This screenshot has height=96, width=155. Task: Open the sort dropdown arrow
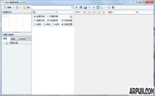[x=57, y=12]
